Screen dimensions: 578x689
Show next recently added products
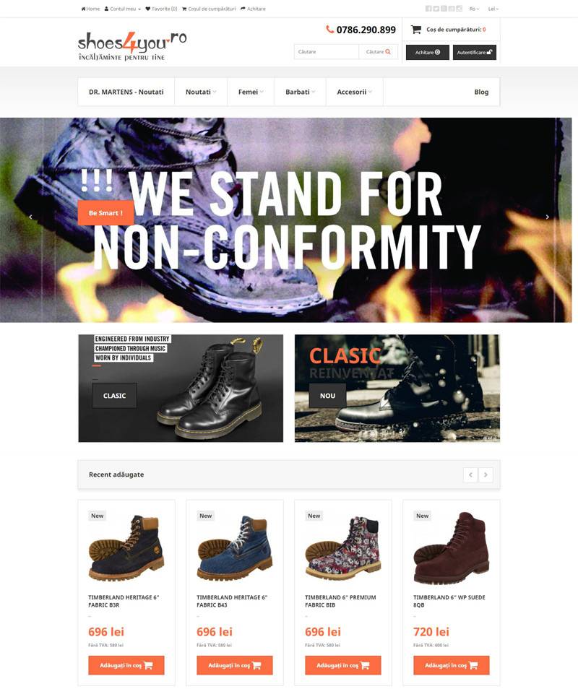[x=486, y=474]
